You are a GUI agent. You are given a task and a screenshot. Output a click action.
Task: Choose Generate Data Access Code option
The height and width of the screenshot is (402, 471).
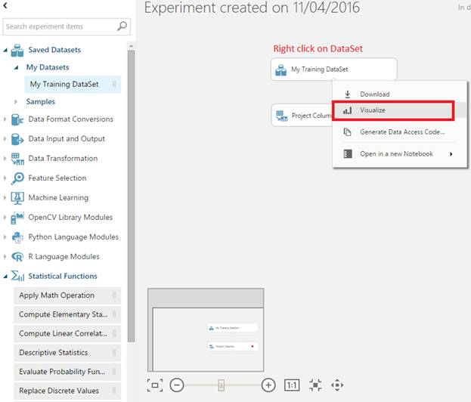coord(400,132)
